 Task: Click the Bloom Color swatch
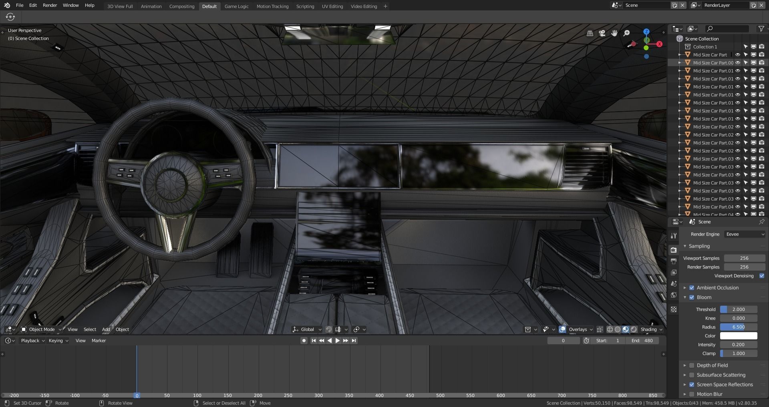739,336
